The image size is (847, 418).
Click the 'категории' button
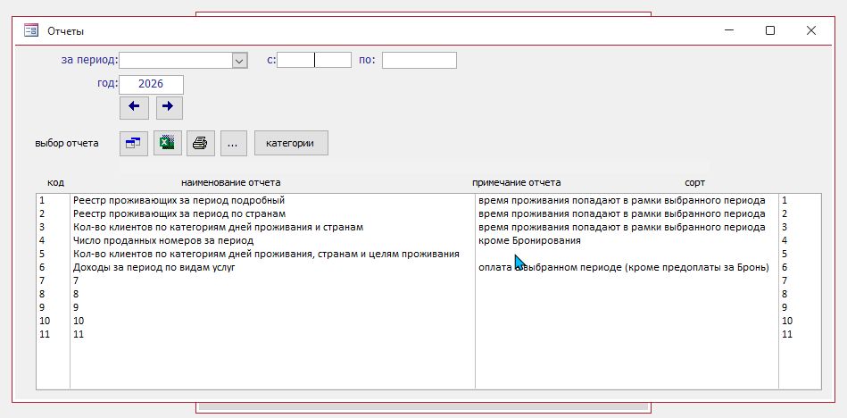click(291, 143)
